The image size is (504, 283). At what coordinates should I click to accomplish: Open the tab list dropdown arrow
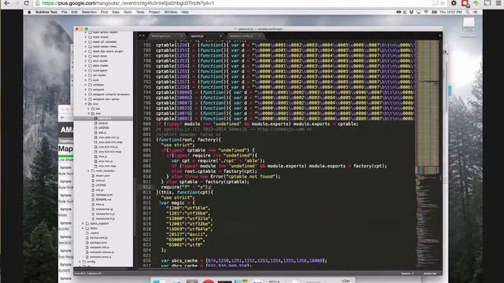[439, 36]
